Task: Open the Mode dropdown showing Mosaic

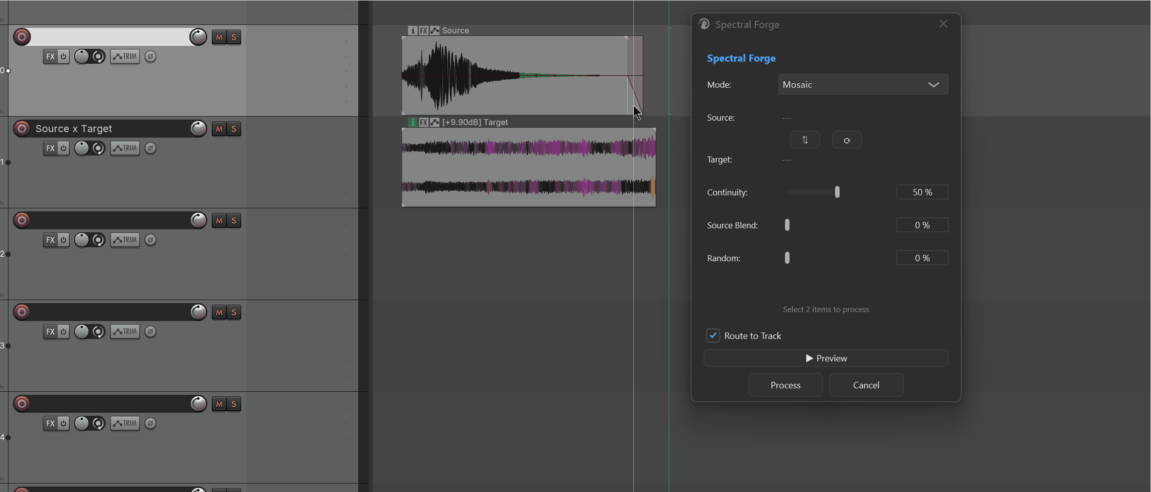Action: [863, 85]
